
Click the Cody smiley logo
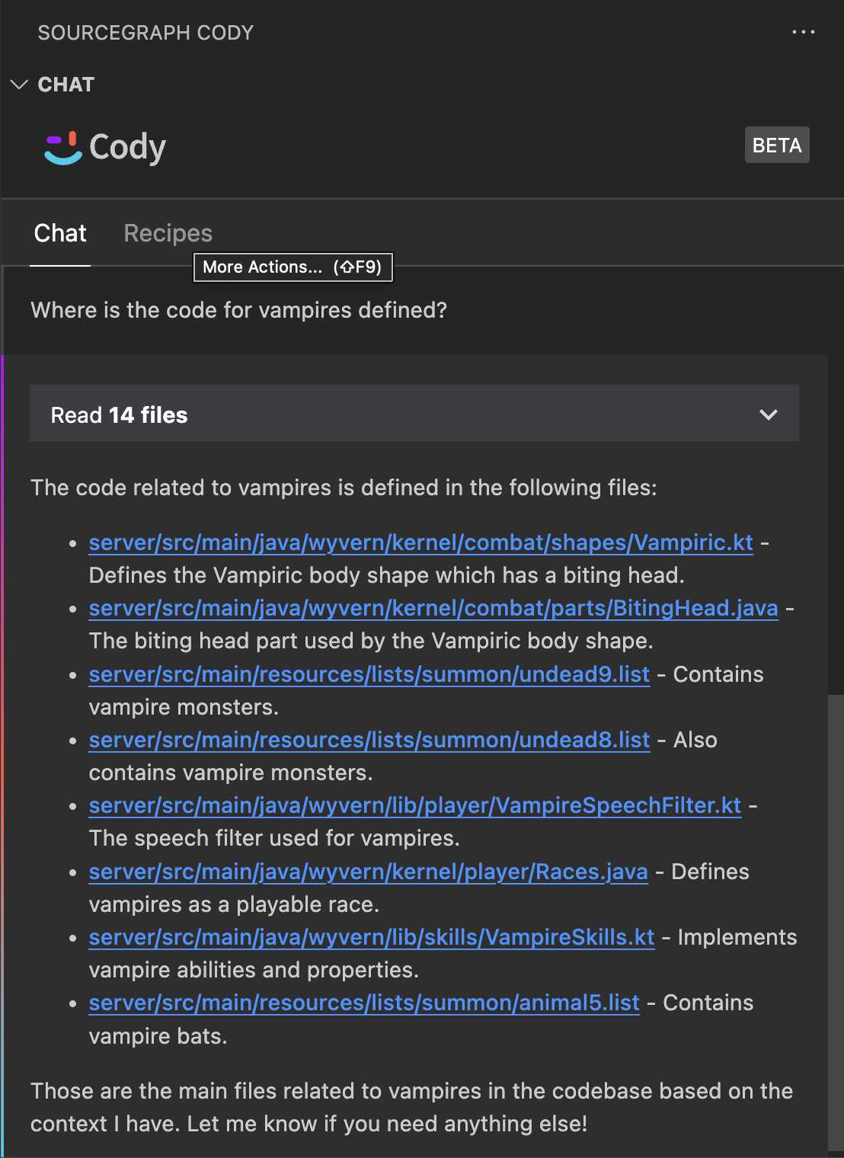coord(63,148)
